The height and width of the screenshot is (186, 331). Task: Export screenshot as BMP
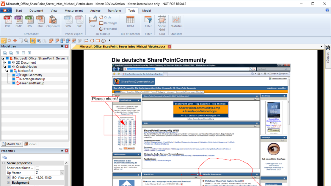(x=18, y=21)
